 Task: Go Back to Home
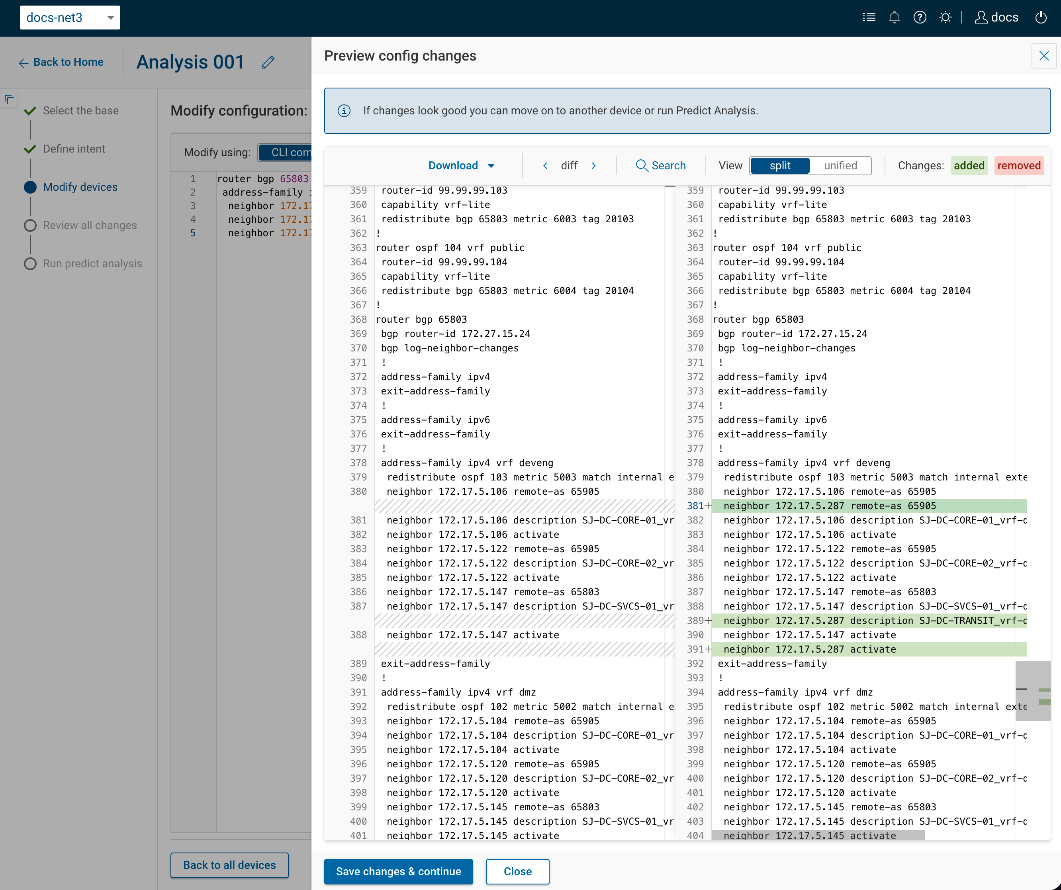pyautogui.click(x=61, y=62)
